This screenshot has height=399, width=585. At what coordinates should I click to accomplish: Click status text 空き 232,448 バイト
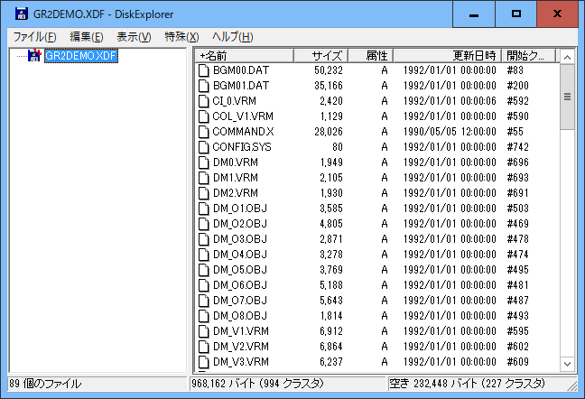coord(433,384)
